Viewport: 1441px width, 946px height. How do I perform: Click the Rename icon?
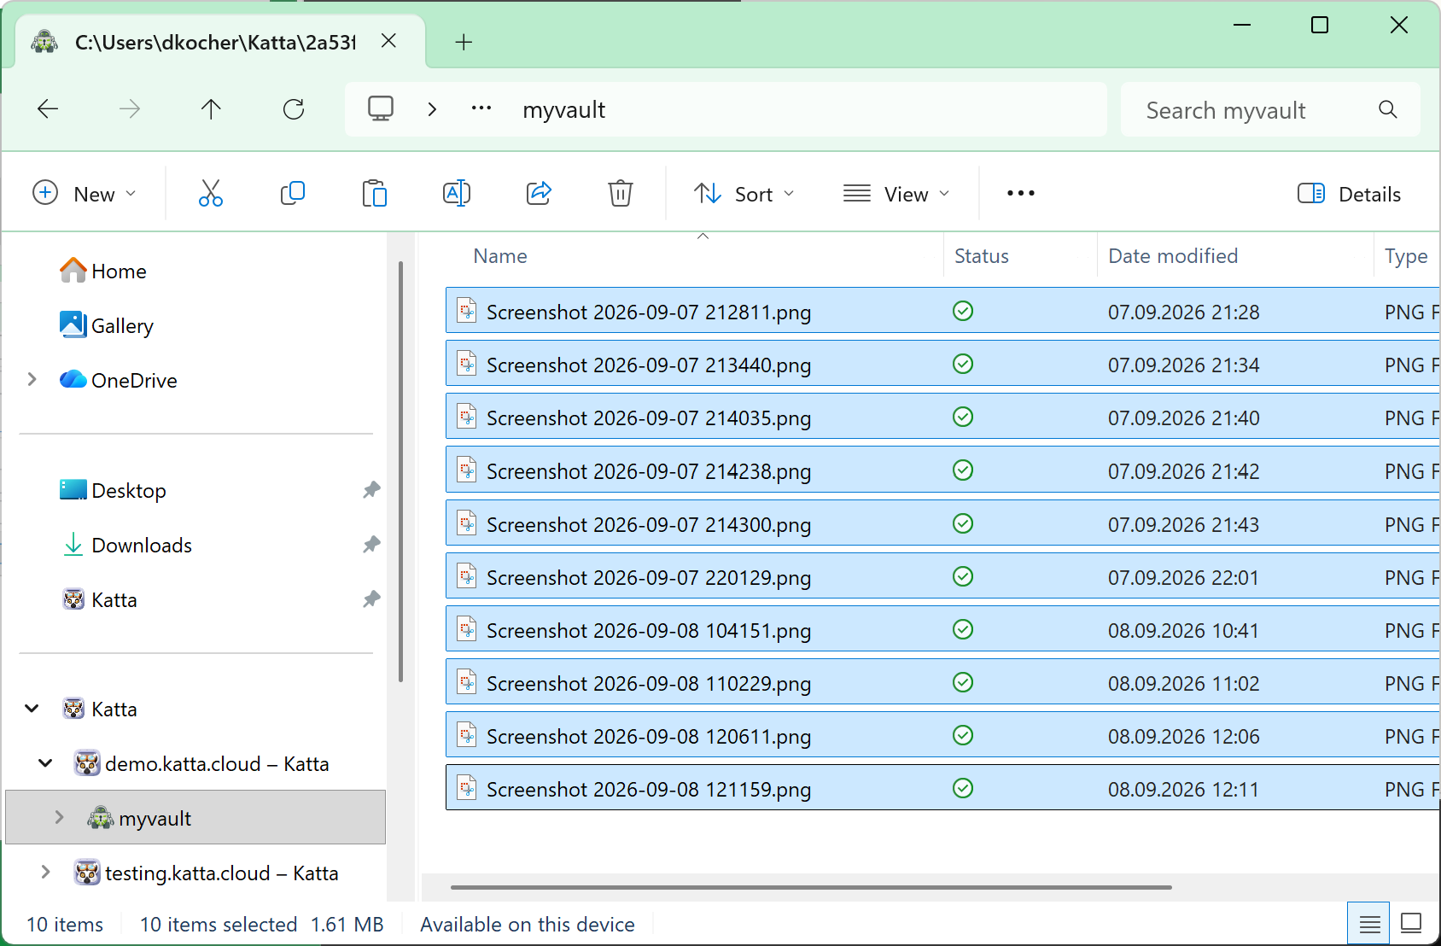click(x=457, y=194)
